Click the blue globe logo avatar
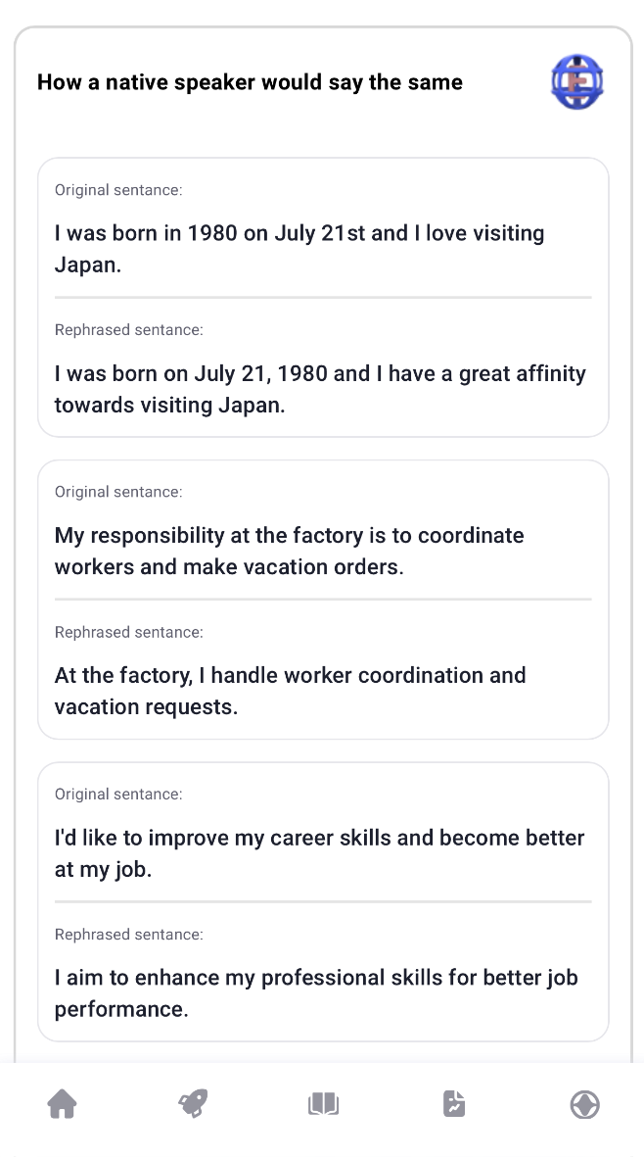 pyautogui.click(x=576, y=82)
